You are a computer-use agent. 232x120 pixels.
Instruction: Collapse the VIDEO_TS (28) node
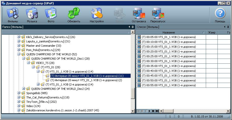[x=28, y=63]
